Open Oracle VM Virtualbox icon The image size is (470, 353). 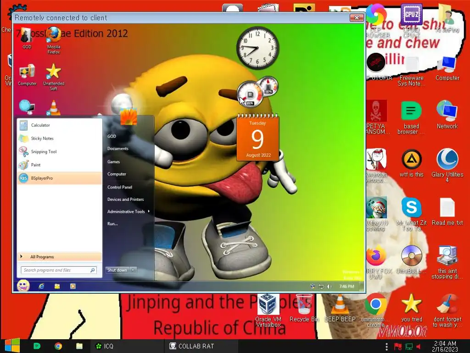(x=268, y=311)
